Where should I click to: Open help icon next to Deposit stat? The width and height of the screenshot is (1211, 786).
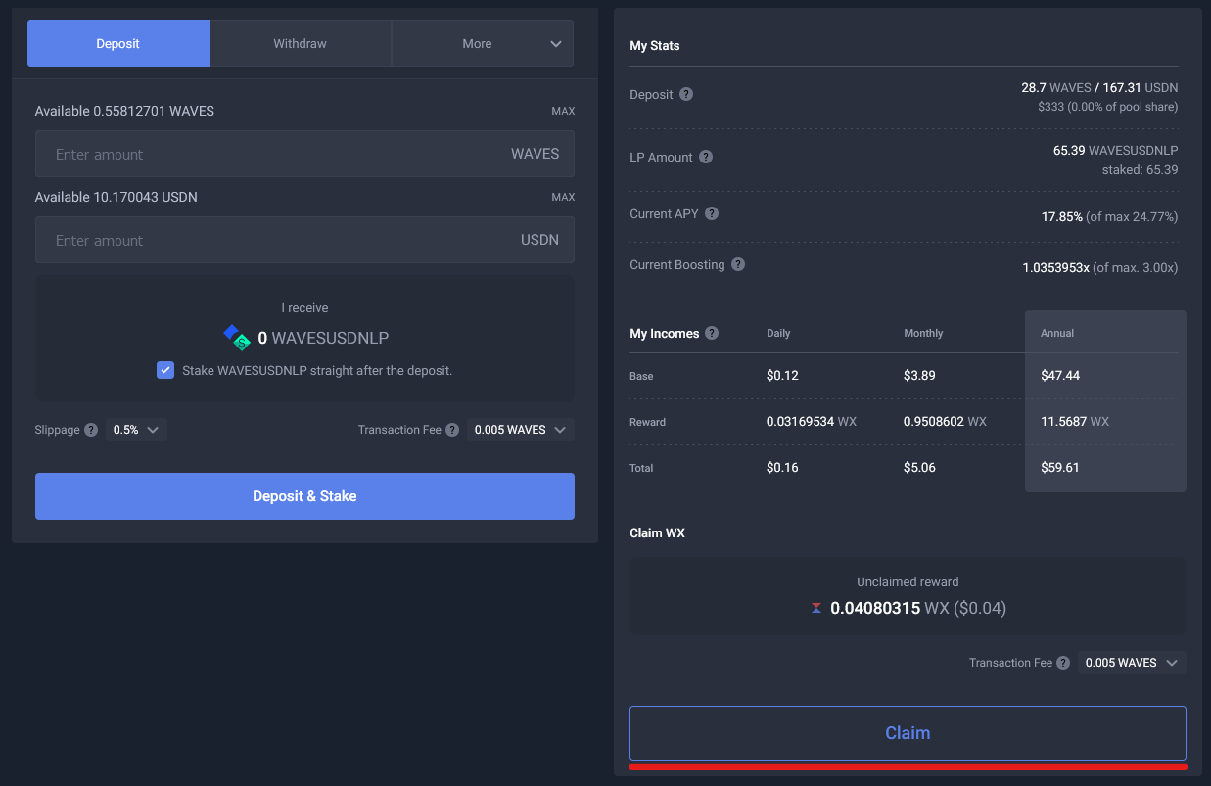coord(686,95)
